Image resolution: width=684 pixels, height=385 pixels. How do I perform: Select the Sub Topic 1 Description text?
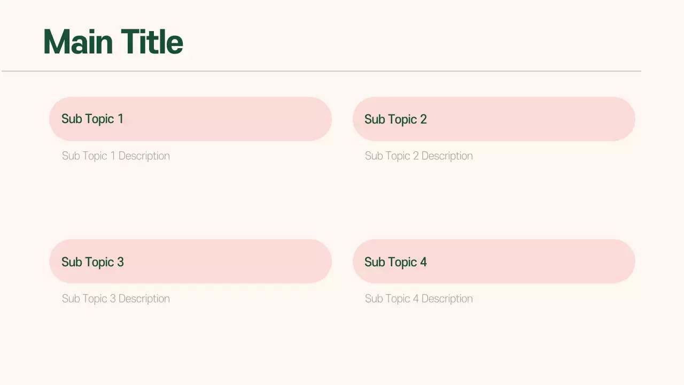116,156
